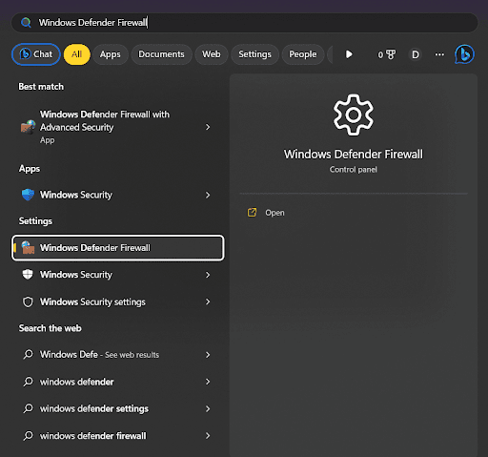
Task: Expand 'Windows Defe' web results chevron
Action: (208, 355)
